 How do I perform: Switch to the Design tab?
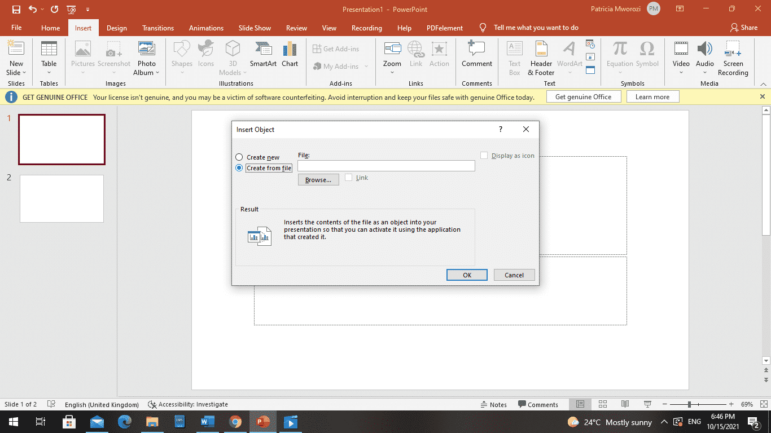(x=116, y=27)
